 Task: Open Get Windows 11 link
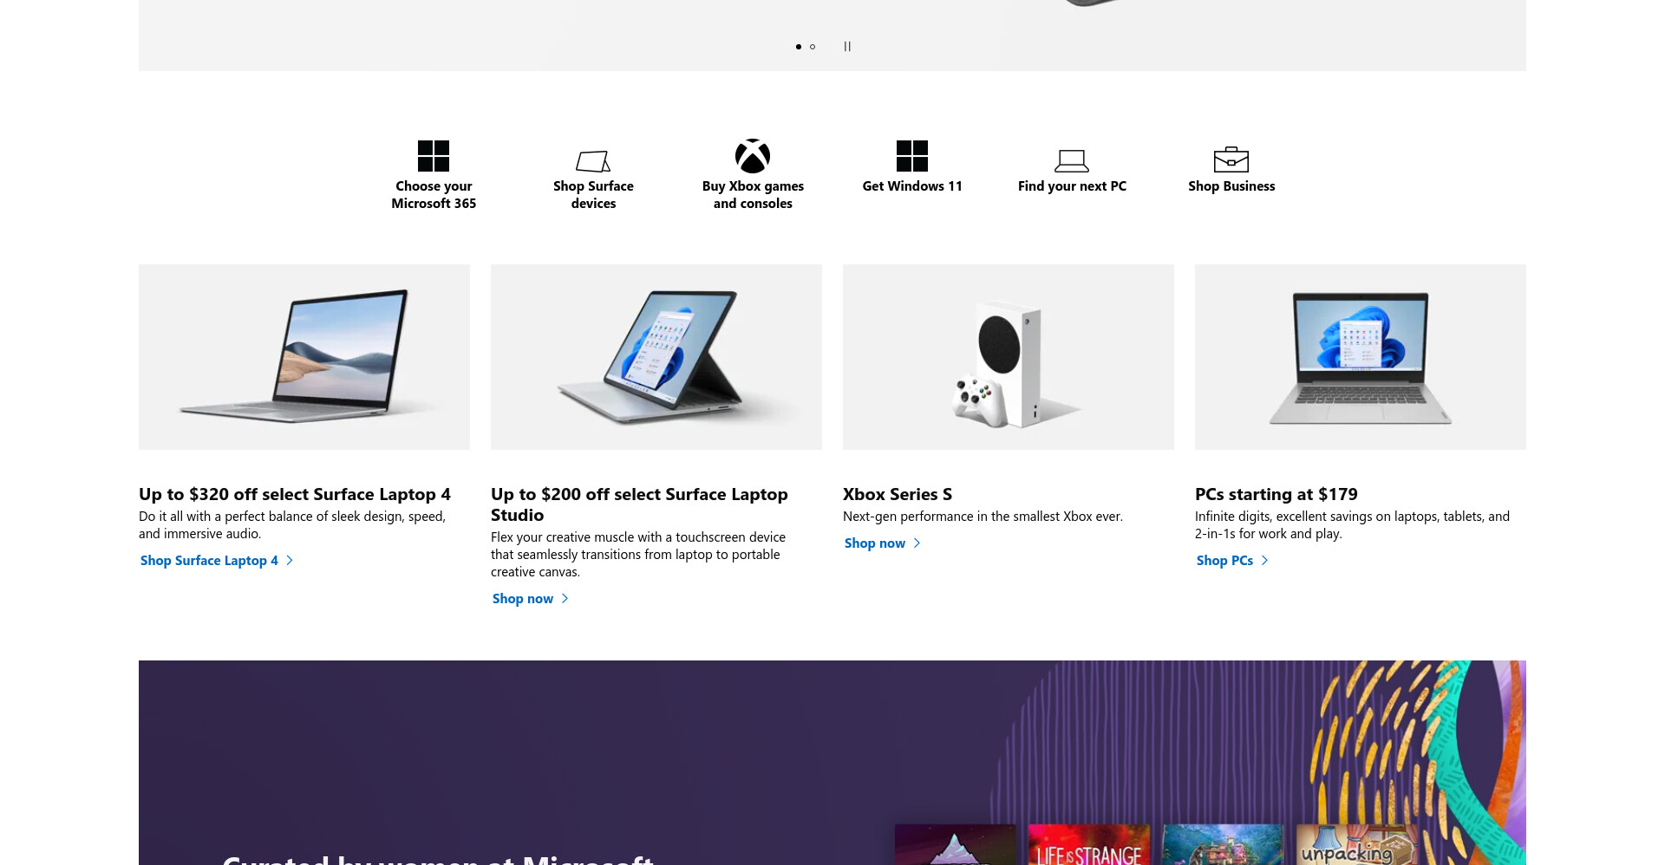tap(912, 185)
